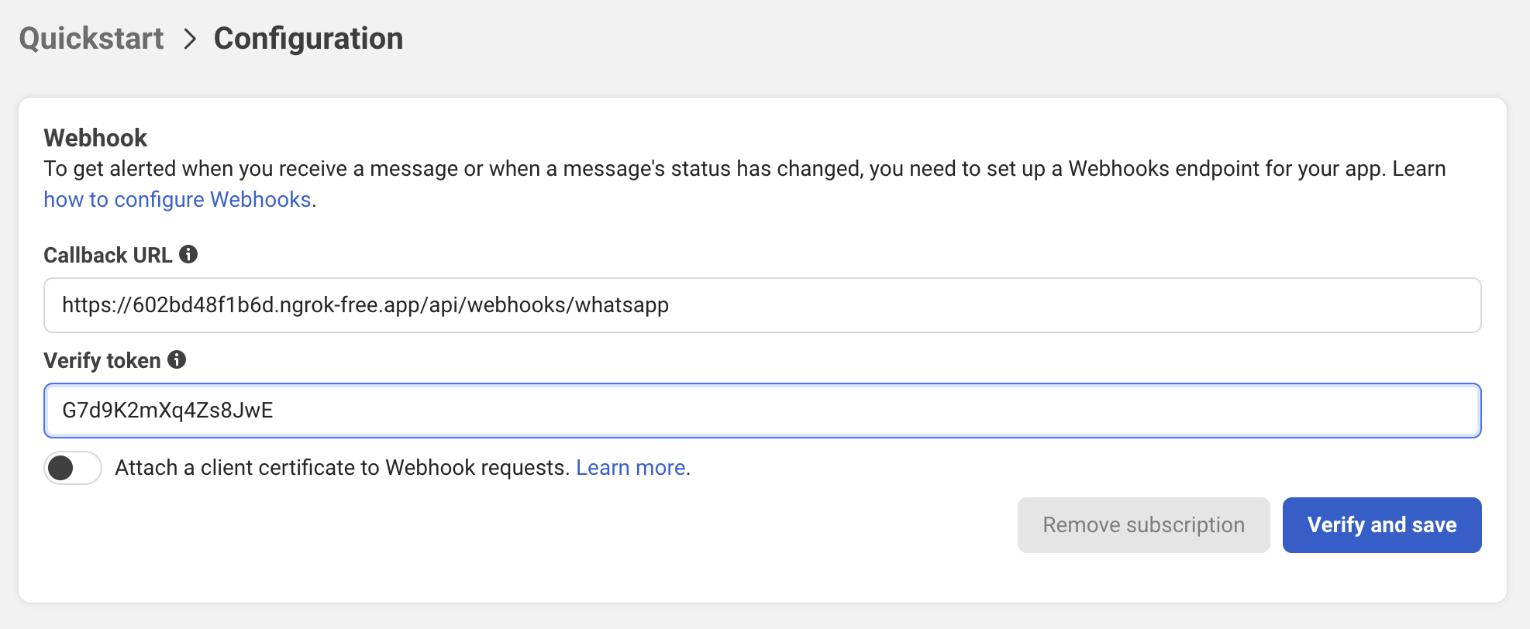Select the Configuration breadcrumb item
This screenshot has height=629, width=1530.
(x=308, y=37)
